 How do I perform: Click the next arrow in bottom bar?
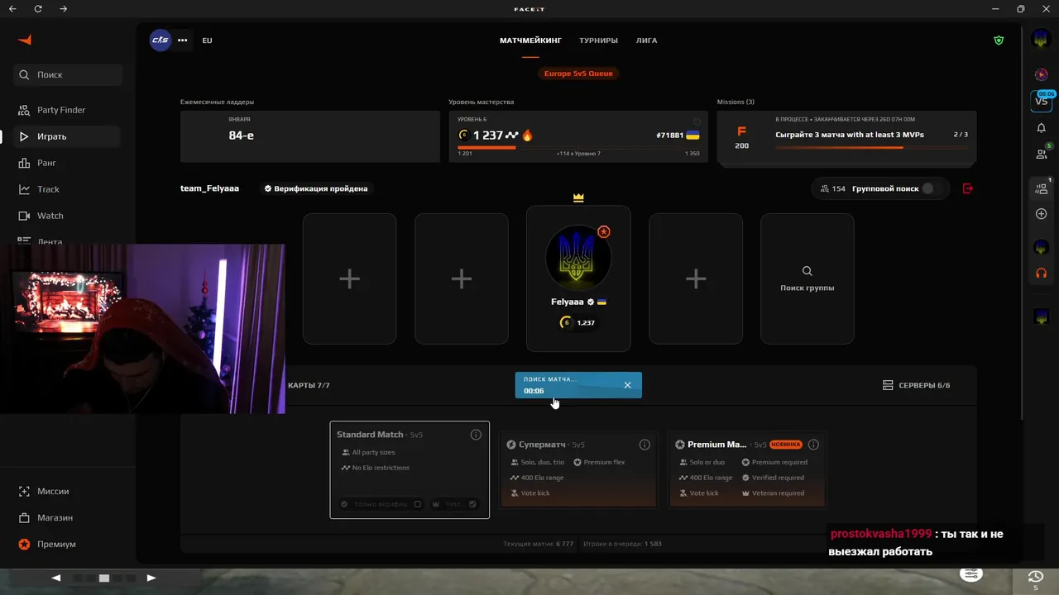[x=151, y=578]
